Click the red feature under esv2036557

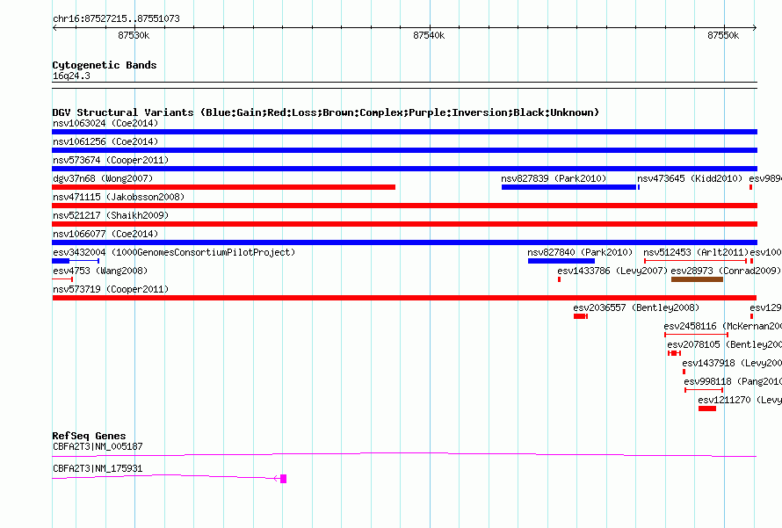click(581, 316)
